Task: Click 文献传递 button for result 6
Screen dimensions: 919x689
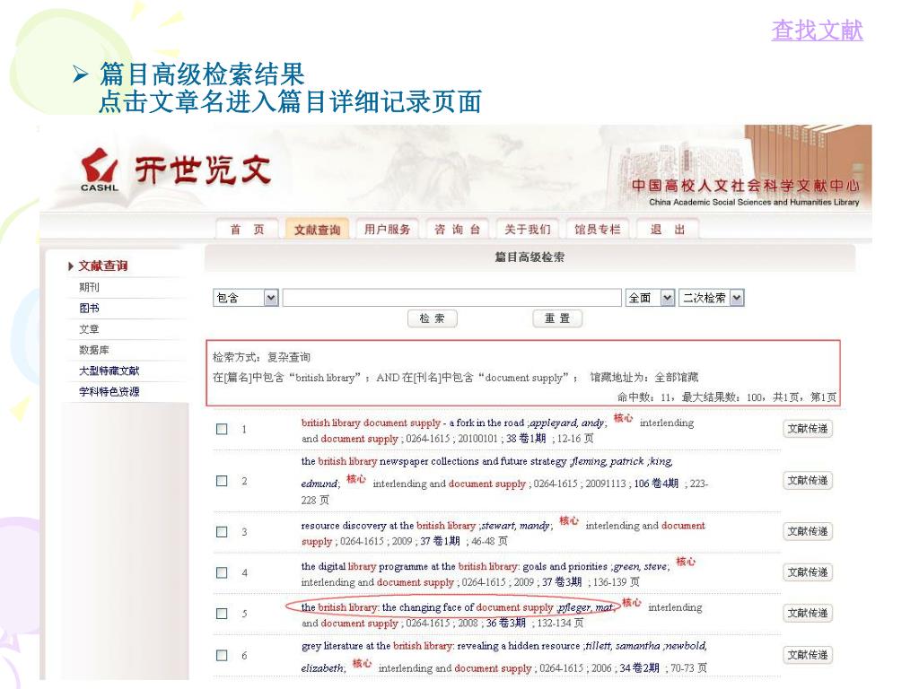Action: point(808,654)
